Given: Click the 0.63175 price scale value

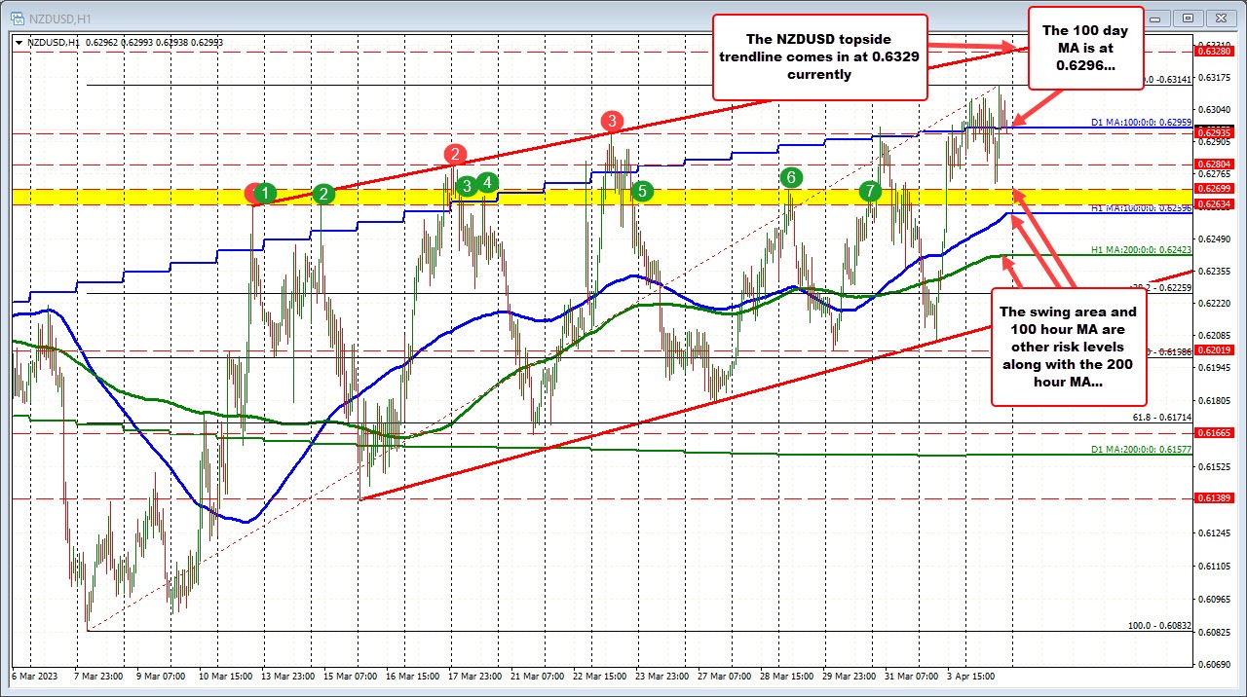Looking at the screenshot, I should pyautogui.click(x=1214, y=77).
